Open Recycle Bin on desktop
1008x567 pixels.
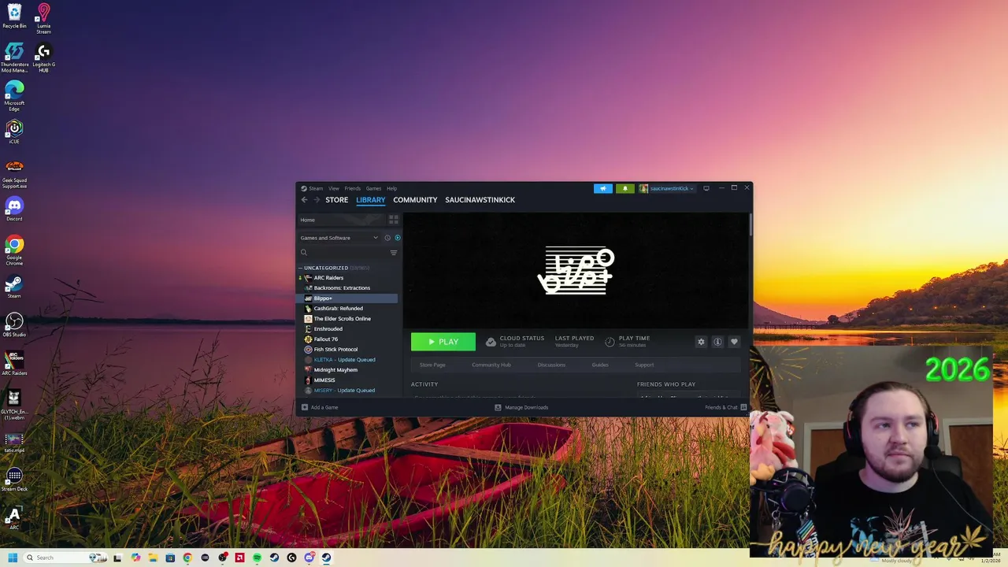pyautogui.click(x=14, y=16)
